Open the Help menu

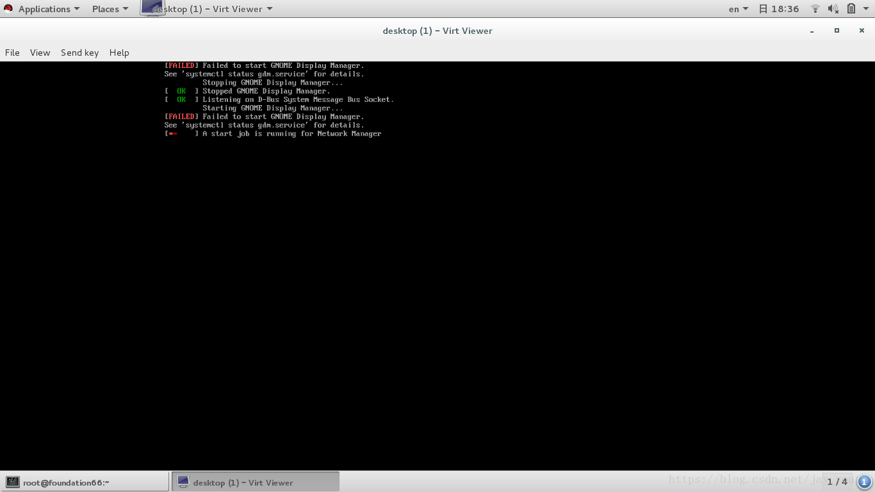click(119, 53)
